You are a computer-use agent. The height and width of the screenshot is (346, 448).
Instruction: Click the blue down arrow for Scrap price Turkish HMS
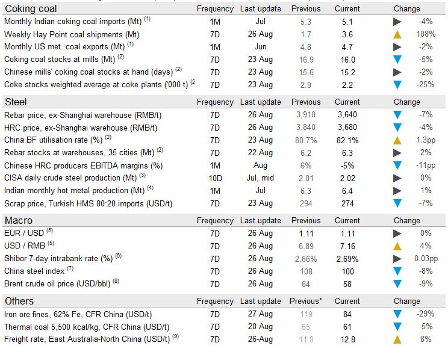click(397, 204)
